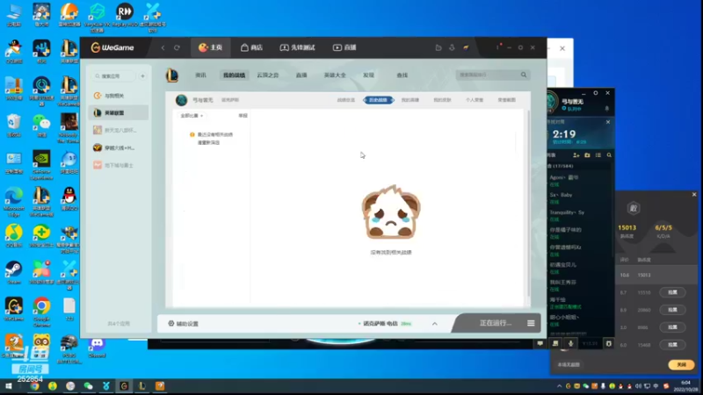The image size is (703, 395).
Task: Expand the server selector up arrow
Action: pyautogui.click(x=434, y=323)
